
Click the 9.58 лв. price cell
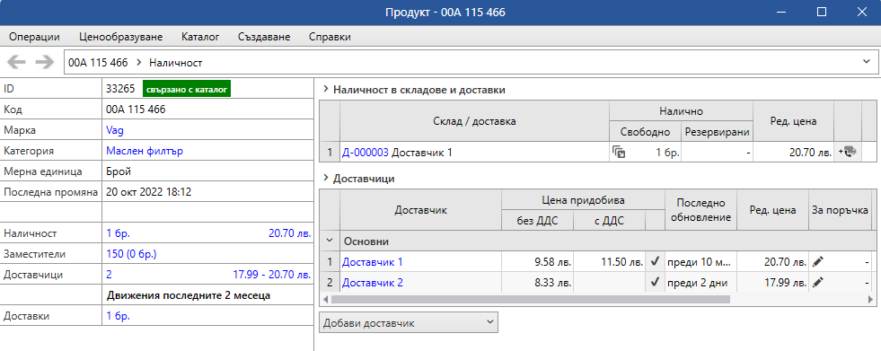(x=537, y=262)
